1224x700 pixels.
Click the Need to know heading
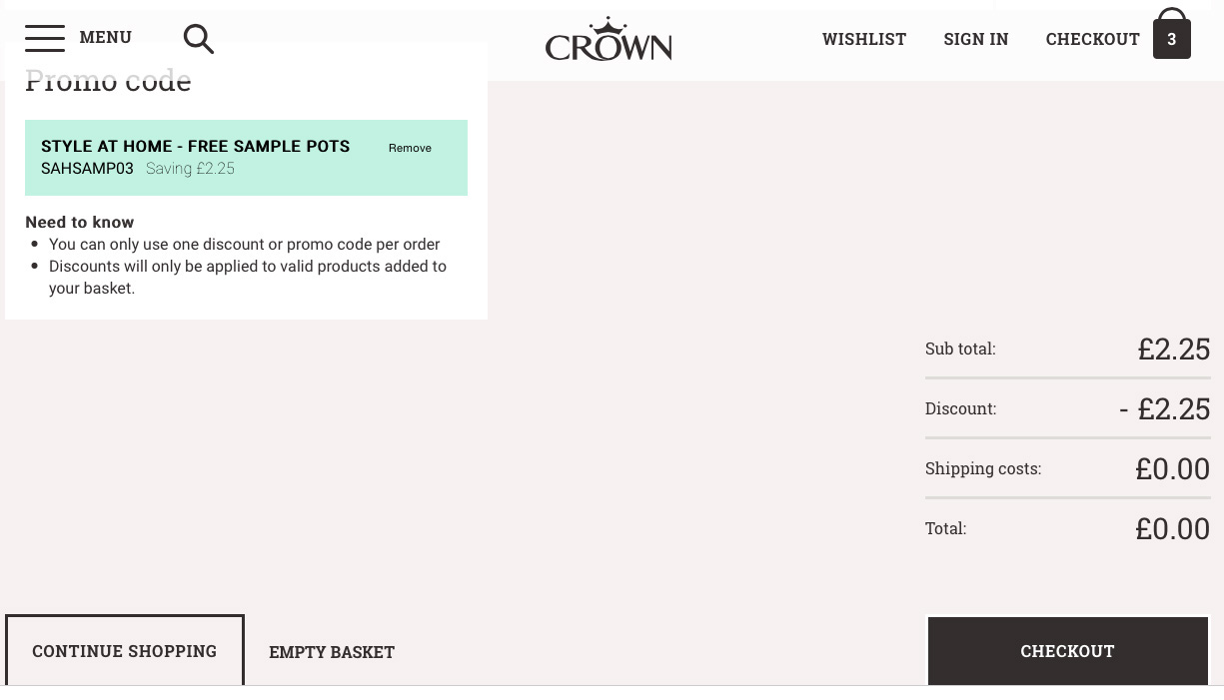[x=79, y=222]
